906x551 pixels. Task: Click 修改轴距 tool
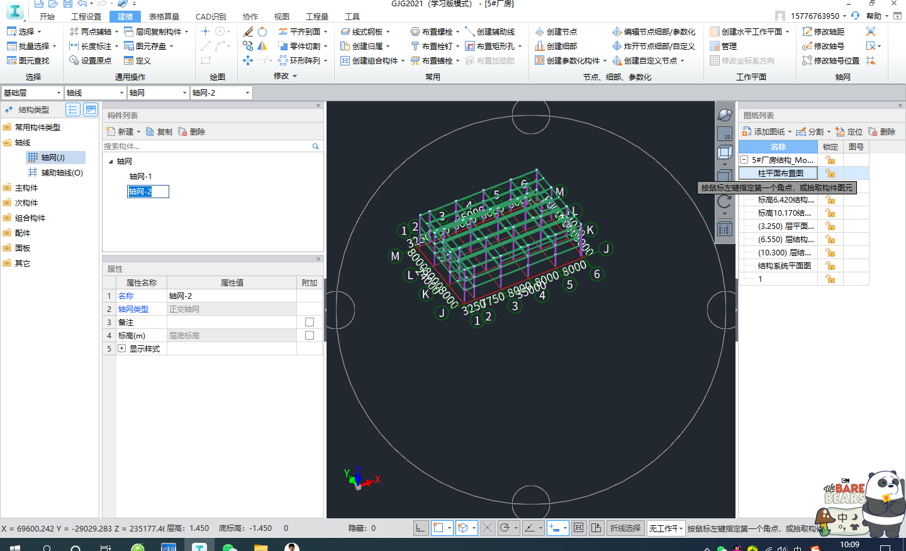[x=824, y=31]
